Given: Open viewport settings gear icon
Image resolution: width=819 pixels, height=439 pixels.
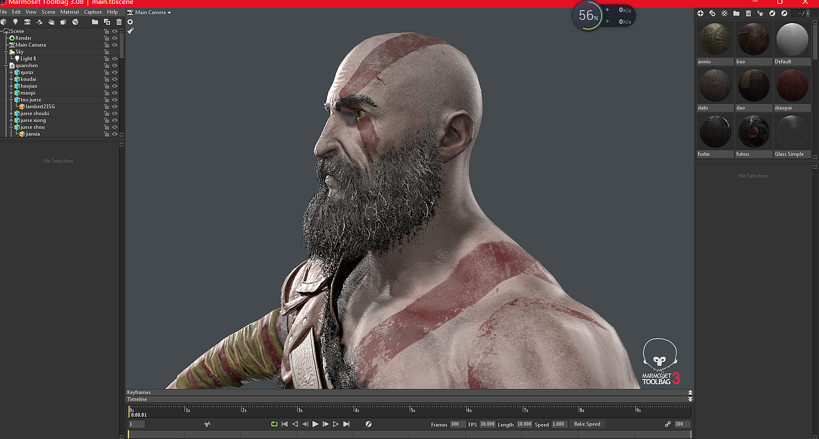Looking at the screenshot, I should coord(130,22).
